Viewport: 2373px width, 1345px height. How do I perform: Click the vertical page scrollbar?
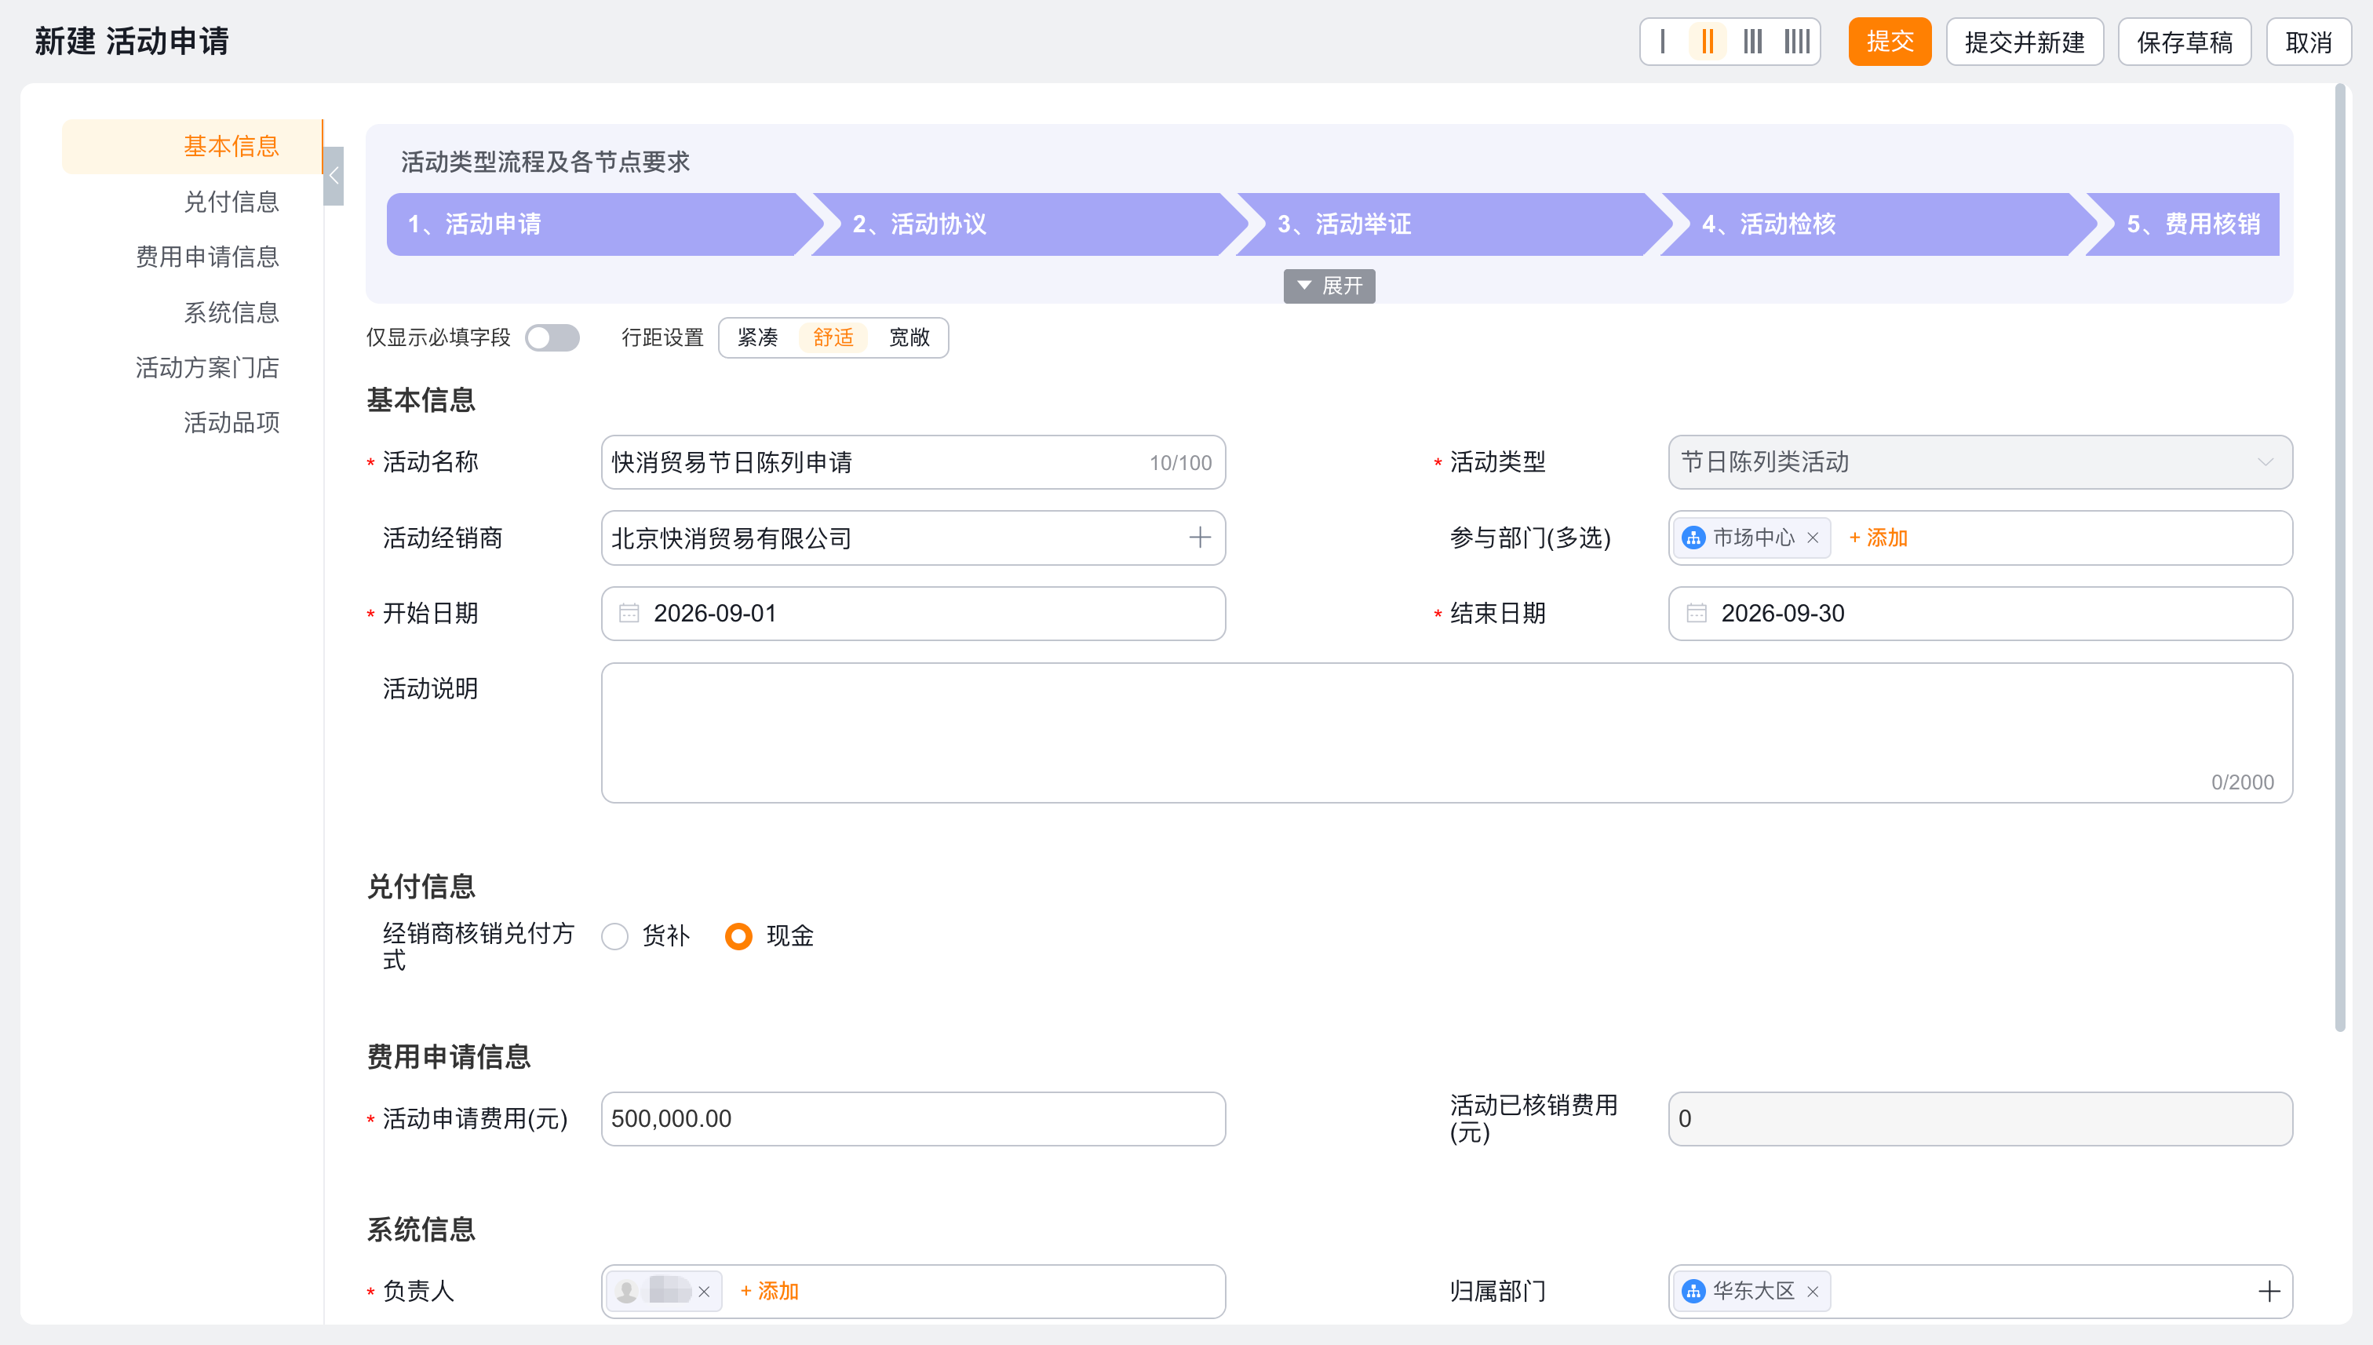[x=2340, y=557]
